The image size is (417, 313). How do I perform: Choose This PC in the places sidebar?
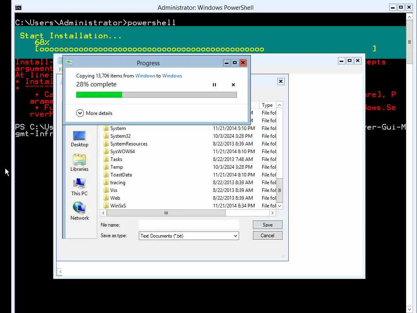tap(79, 187)
